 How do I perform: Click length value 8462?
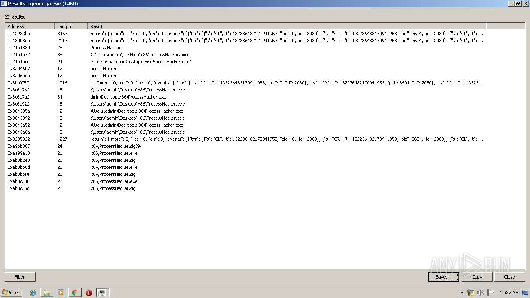coord(62,34)
